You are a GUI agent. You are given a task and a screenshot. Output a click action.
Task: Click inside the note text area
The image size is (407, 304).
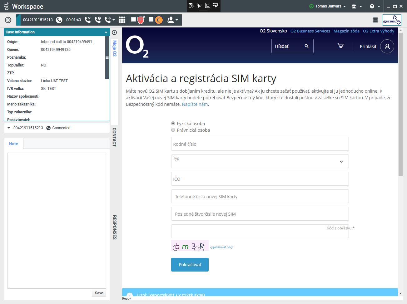coord(57,220)
